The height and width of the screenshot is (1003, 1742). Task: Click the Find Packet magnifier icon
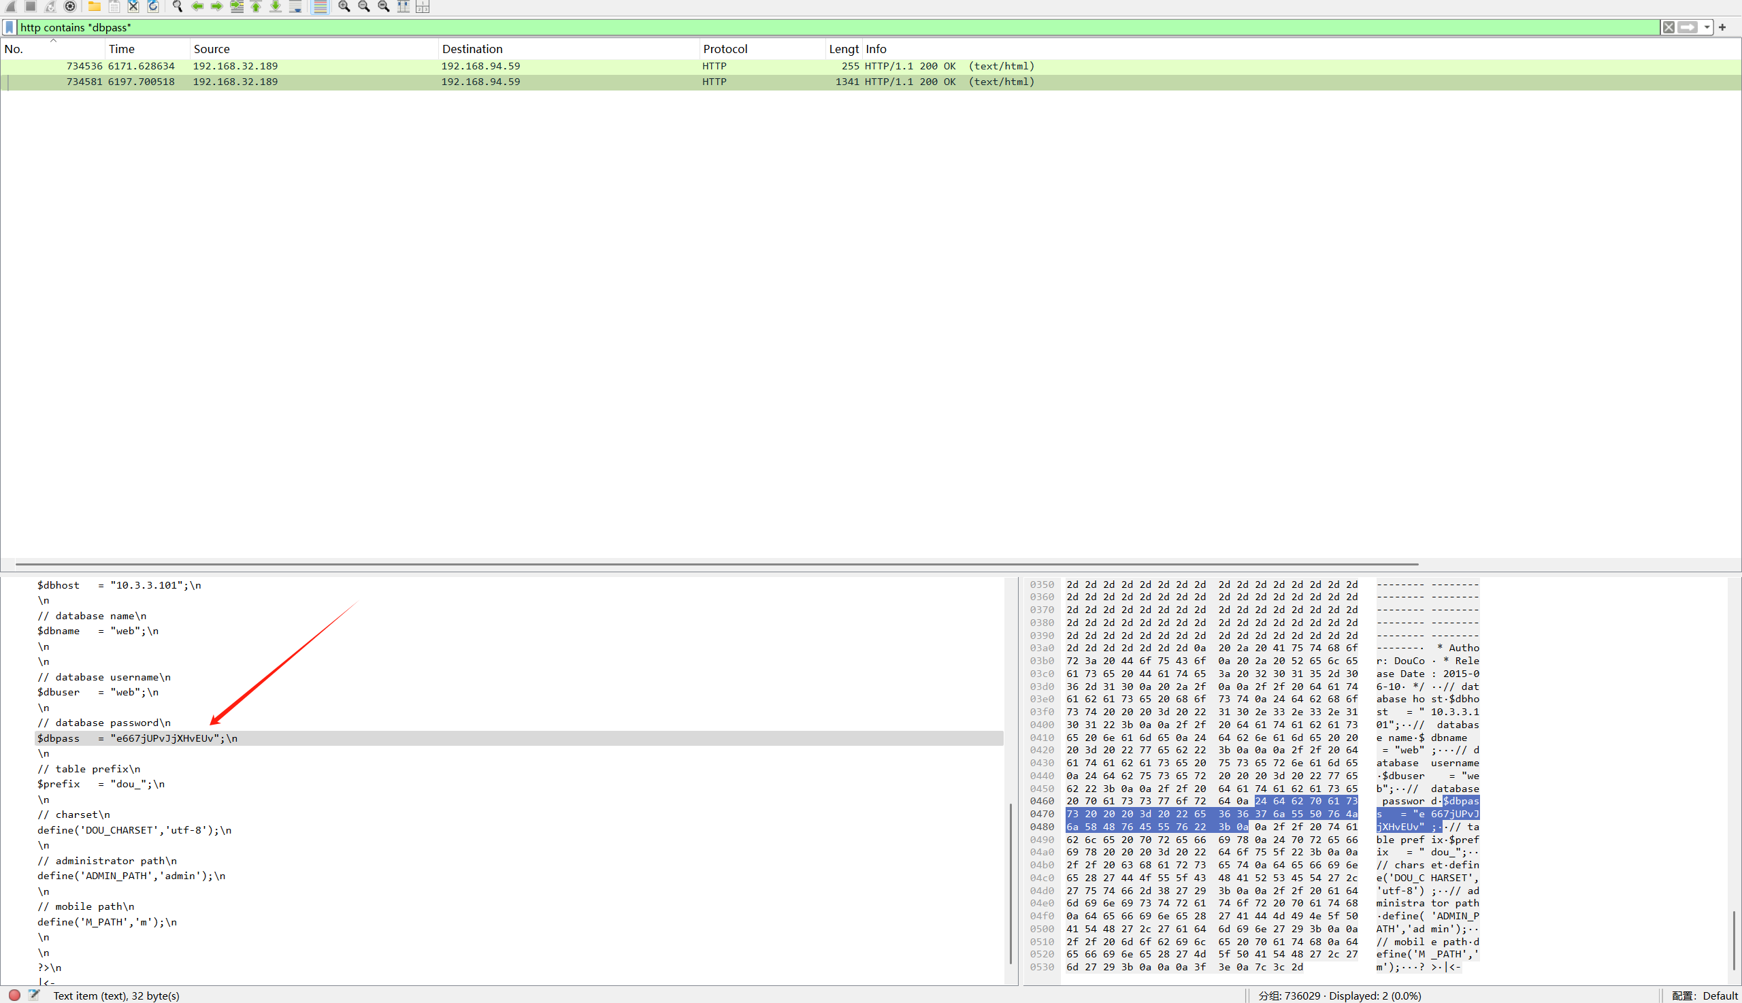tap(178, 6)
